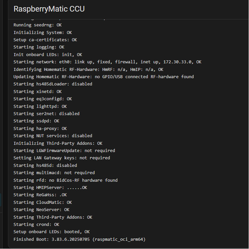Select the 'Setup ca-certificates' log line
249x249 pixels.
click(45, 40)
